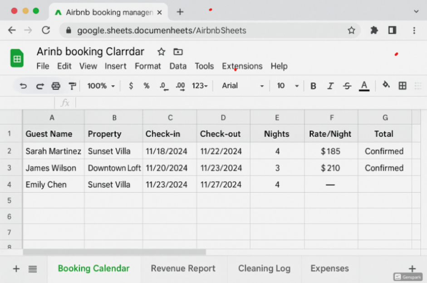Switch to the Revenue Report sheet tab
Screen dimensions: 427x283
(x=183, y=269)
